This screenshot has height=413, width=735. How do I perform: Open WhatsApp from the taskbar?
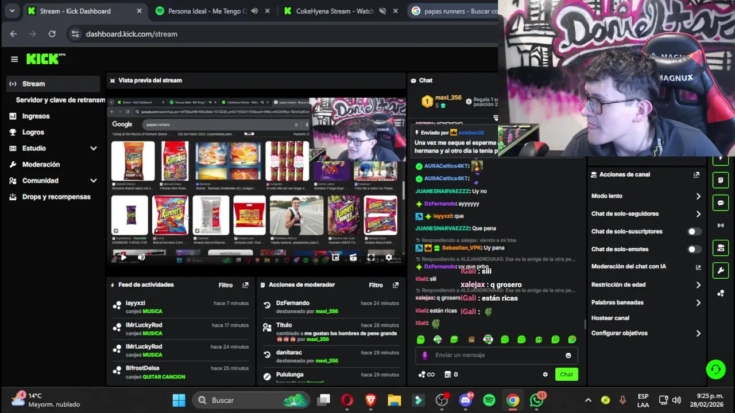[537, 400]
